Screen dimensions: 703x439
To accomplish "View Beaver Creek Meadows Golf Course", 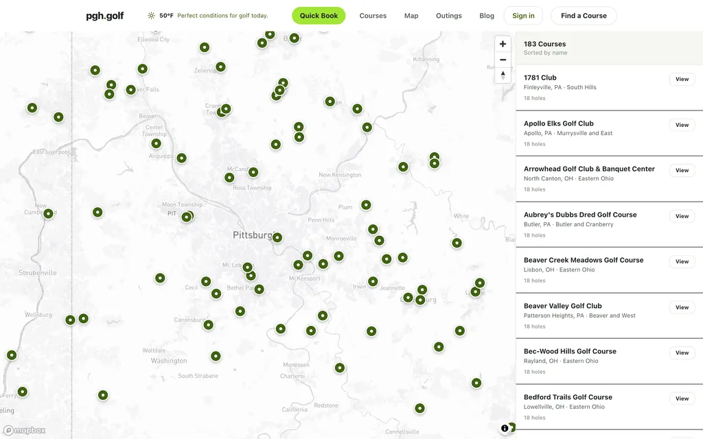I will (x=682, y=261).
